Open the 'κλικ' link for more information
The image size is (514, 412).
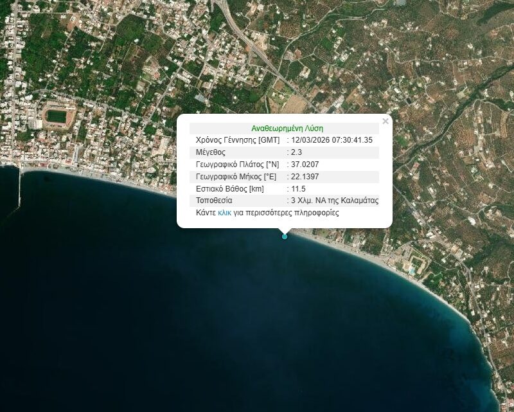coord(224,213)
